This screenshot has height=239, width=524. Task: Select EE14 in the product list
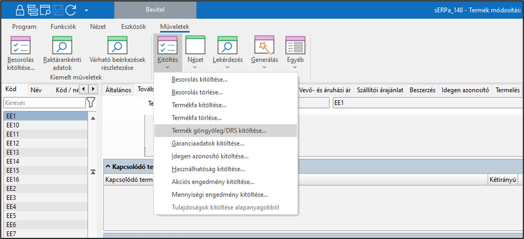pyautogui.click(x=45, y=161)
